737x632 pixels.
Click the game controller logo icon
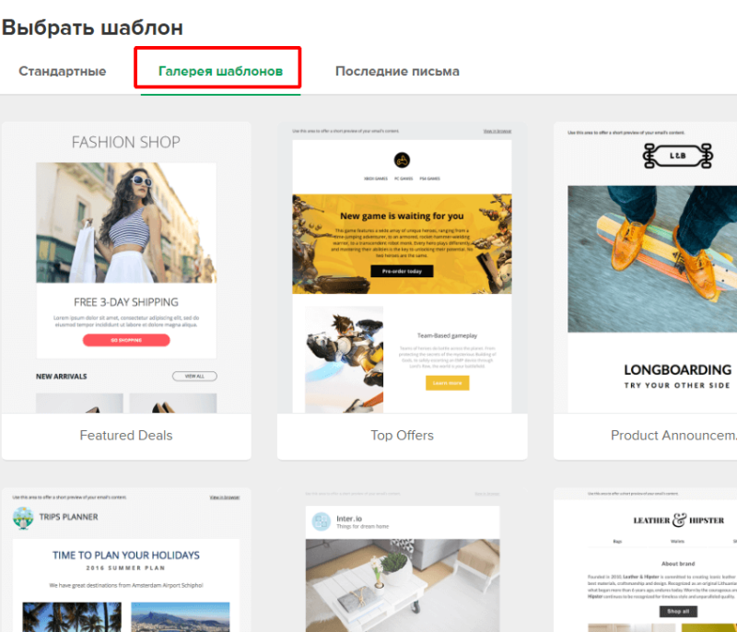tap(402, 160)
